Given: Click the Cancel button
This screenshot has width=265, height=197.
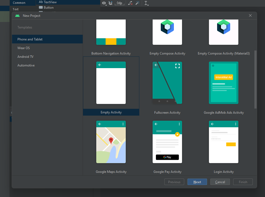Looking at the screenshot, I should click(x=220, y=182).
